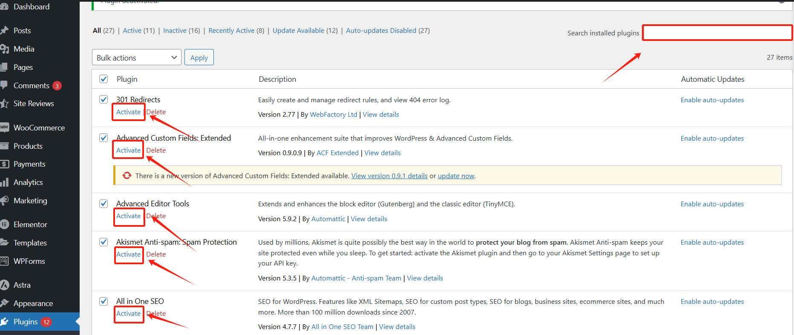The height and width of the screenshot is (335, 794).
Task: Enable auto-updates for 301 Redirects
Action: [712, 100]
